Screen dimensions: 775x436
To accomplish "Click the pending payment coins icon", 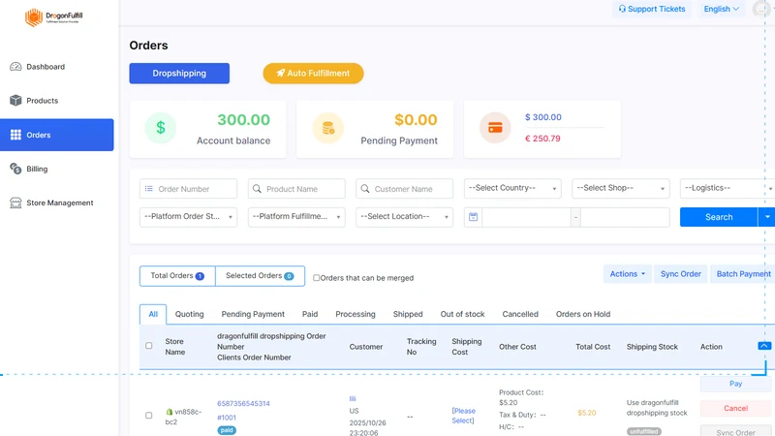I will pos(328,128).
